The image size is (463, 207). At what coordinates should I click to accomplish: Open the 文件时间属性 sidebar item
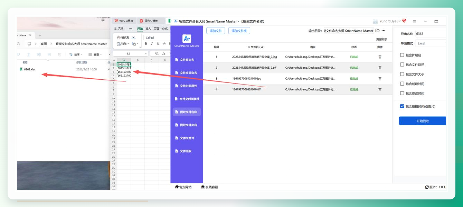coord(187,86)
